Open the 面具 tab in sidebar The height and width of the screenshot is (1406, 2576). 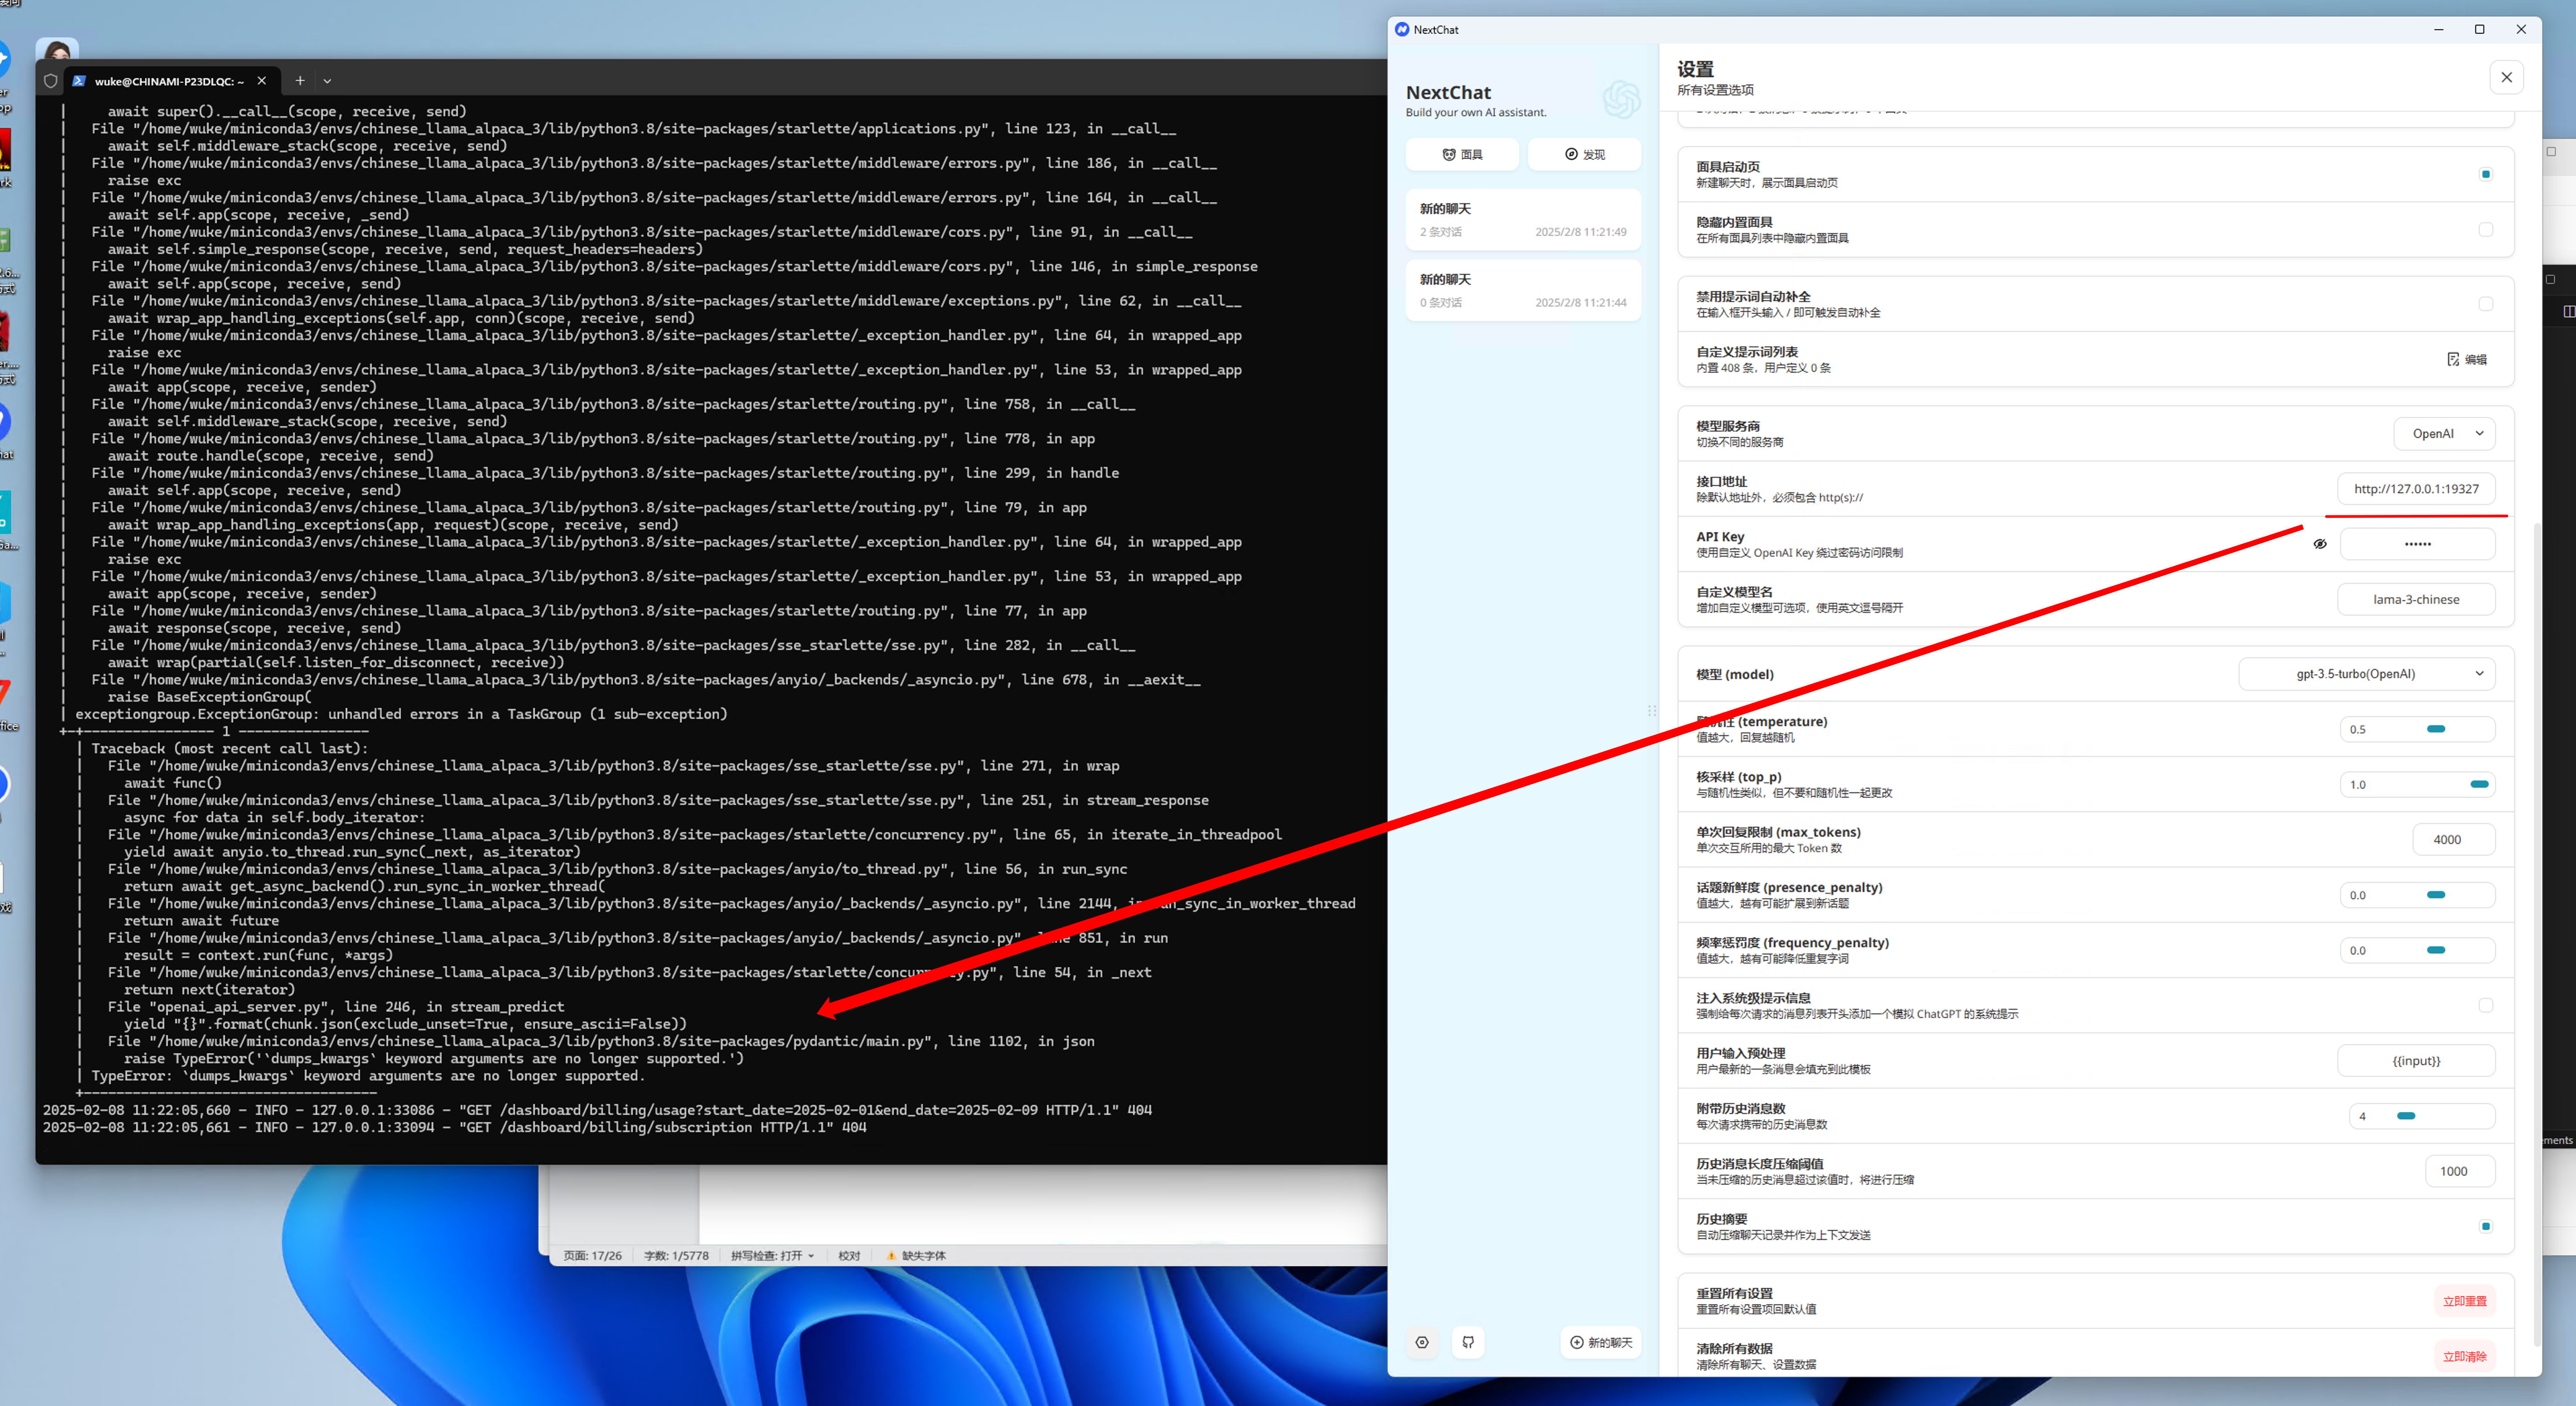[1462, 154]
